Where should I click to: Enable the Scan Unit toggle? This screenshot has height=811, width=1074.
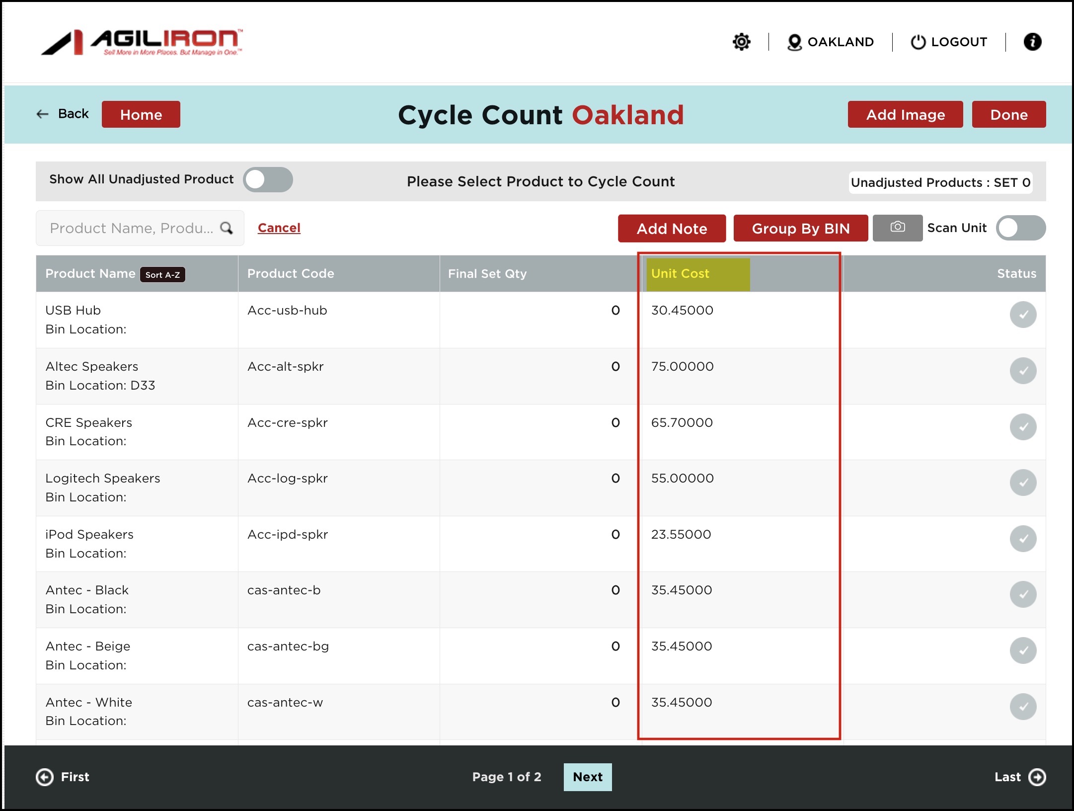(1020, 228)
